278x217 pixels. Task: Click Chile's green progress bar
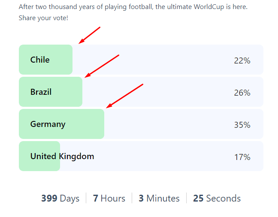pos(46,60)
